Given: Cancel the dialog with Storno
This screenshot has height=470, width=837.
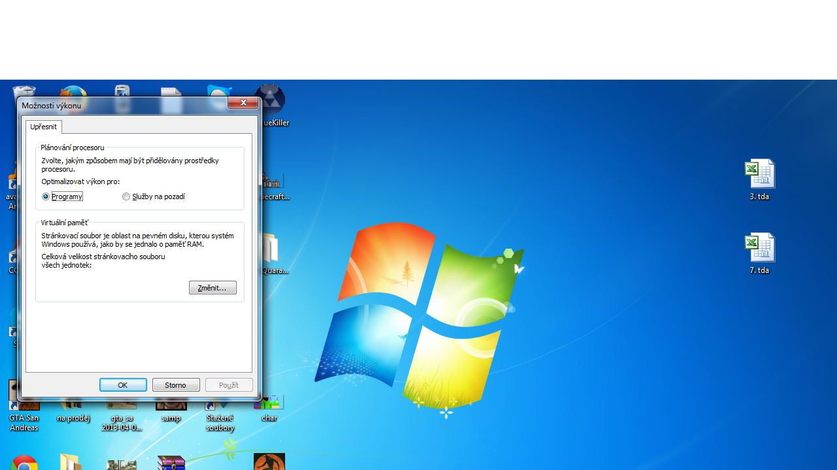Looking at the screenshot, I should click(x=176, y=385).
